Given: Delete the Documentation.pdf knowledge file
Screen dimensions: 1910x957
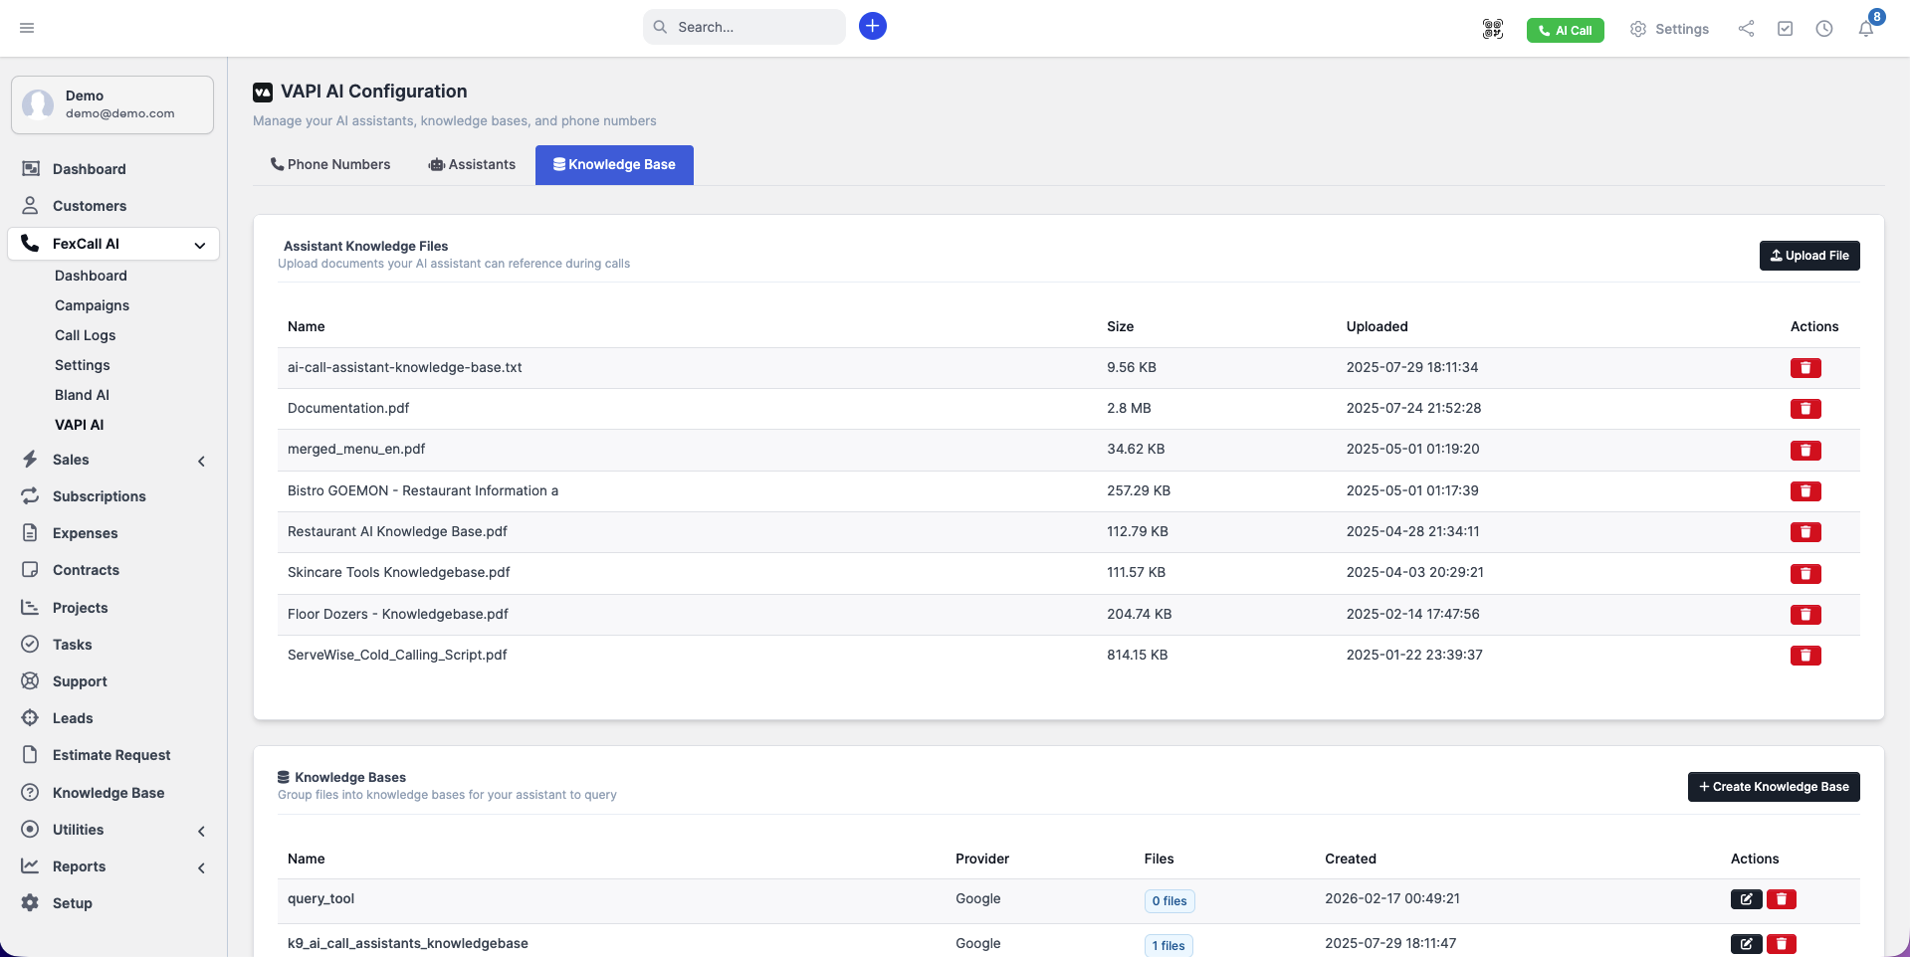Looking at the screenshot, I should click(1805, 409).
